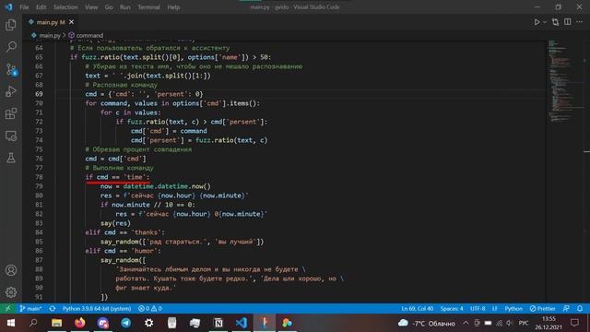
Task: Open the Testing flask view
Action: 11,158
